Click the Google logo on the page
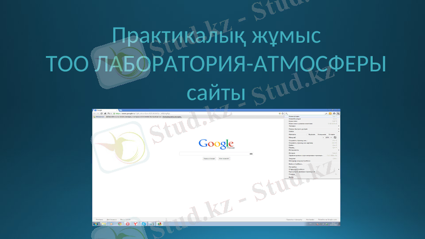This screenshot has height=239, width=425. [216, 143]
